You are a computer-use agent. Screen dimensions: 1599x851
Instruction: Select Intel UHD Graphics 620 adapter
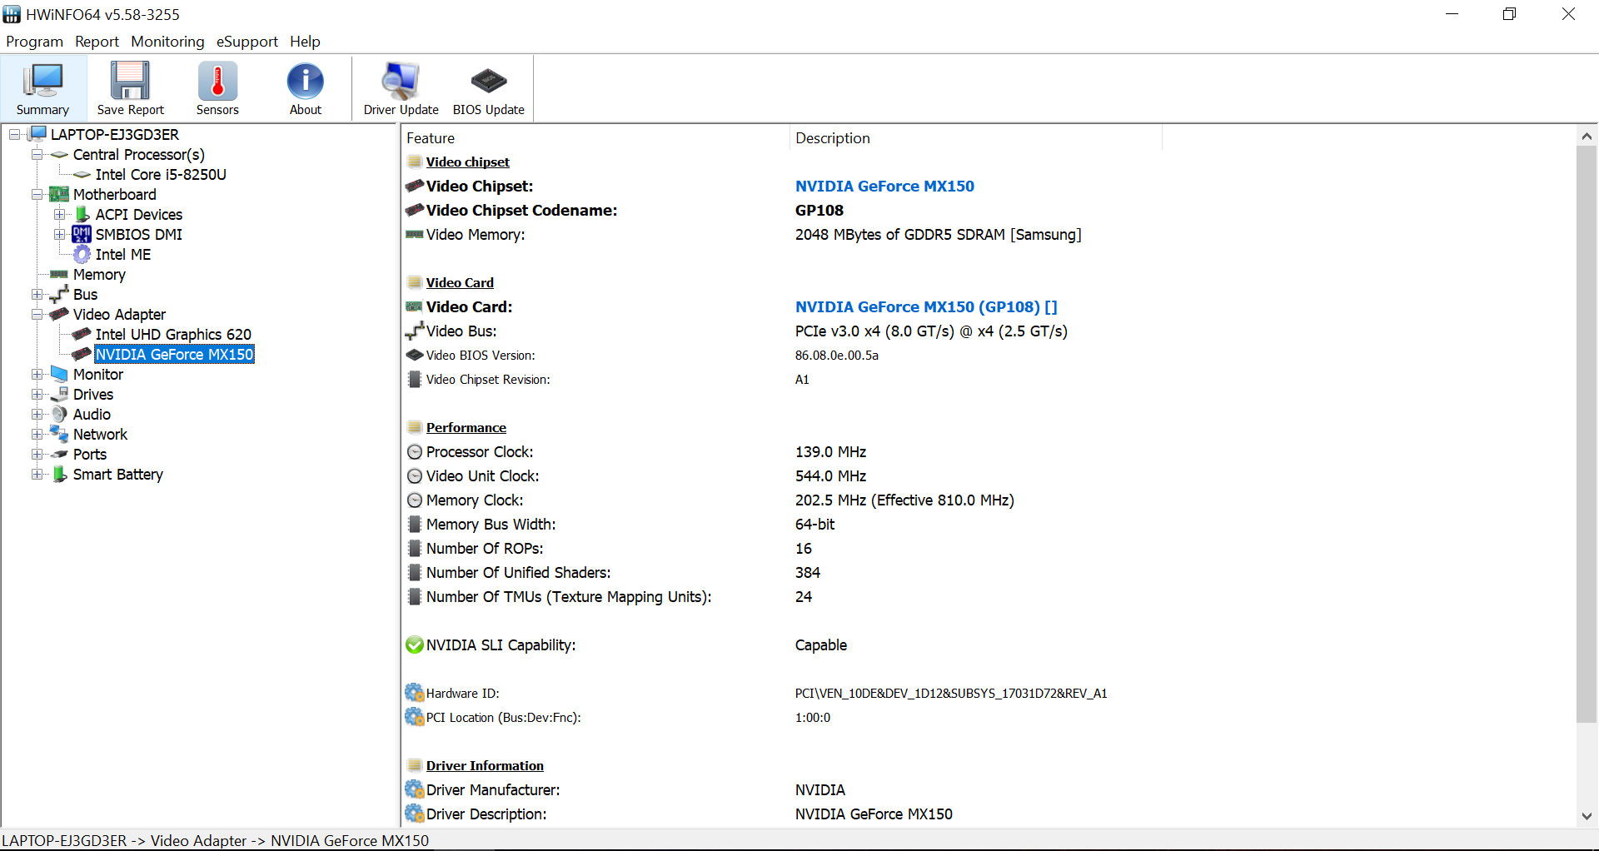pos(173,334)
